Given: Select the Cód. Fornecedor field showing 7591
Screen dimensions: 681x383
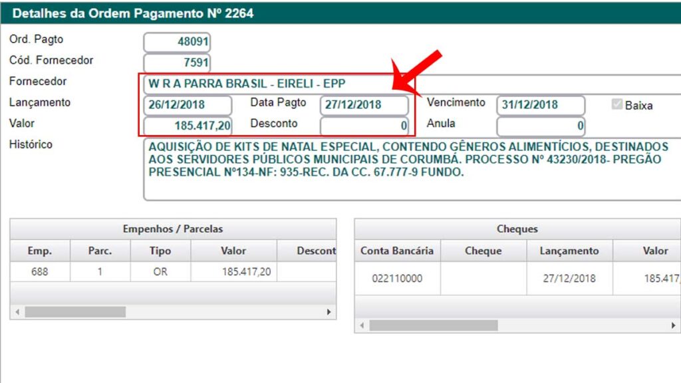Looking at the screenshot, I should (x=177, y=64).
